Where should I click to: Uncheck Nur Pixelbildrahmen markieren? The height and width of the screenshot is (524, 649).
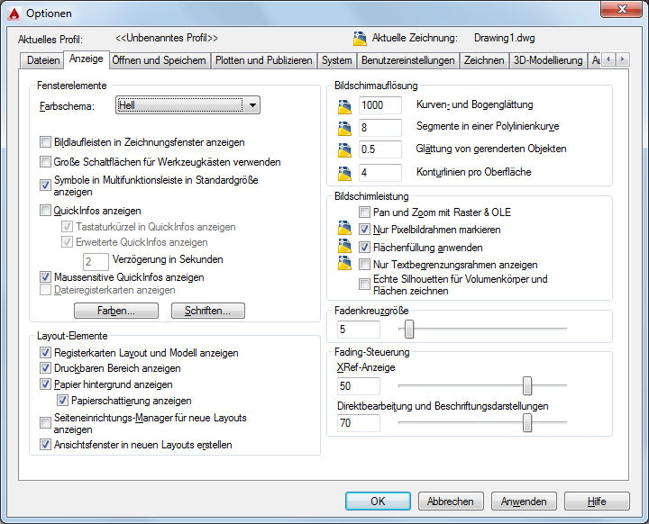pos(364,230)
